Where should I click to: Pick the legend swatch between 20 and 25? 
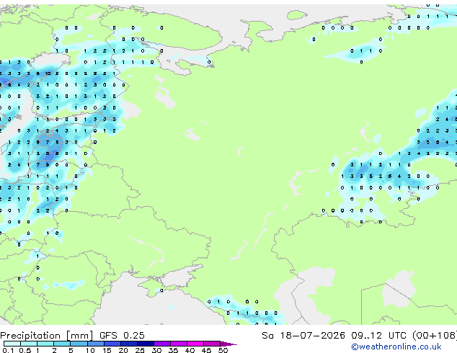point(128,344)
